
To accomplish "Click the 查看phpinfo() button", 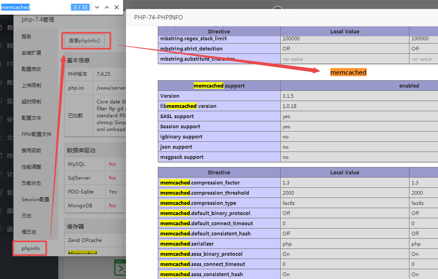I will (85, 41).
